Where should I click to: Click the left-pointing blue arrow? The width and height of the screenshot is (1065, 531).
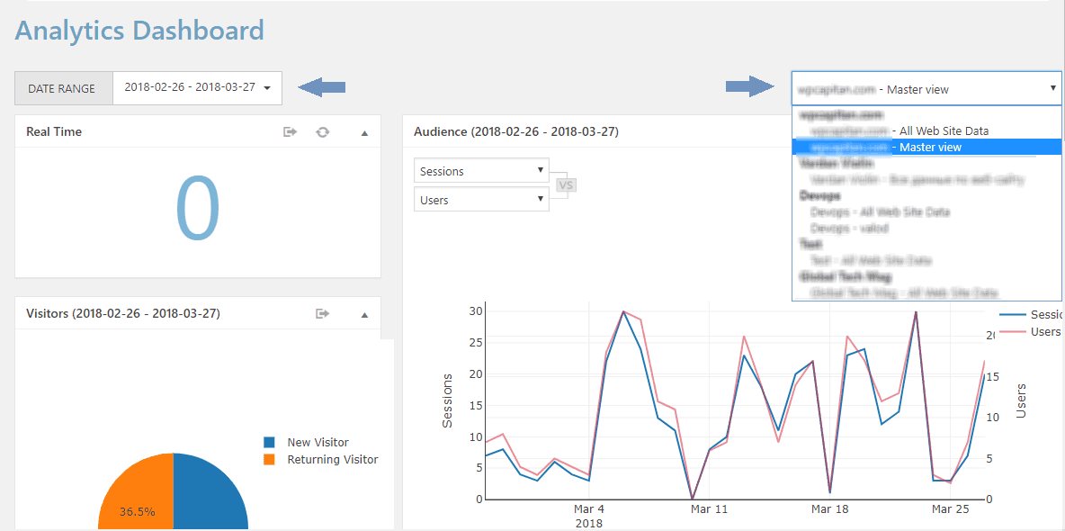322,87
